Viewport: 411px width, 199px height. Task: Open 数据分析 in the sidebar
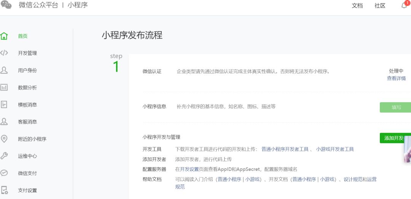click(x=27, y=88)
